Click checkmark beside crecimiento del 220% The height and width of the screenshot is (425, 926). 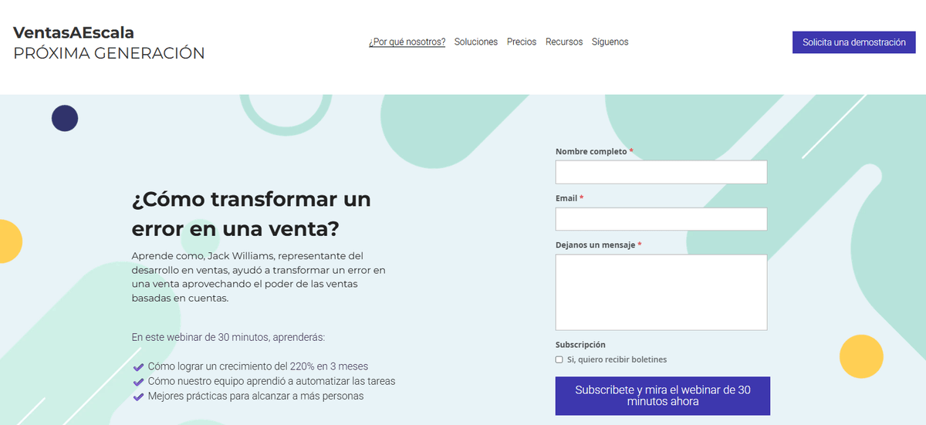pyautogui.click(x=139, y=366)
